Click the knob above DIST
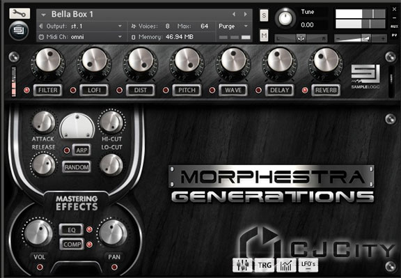 click(141, 61)
